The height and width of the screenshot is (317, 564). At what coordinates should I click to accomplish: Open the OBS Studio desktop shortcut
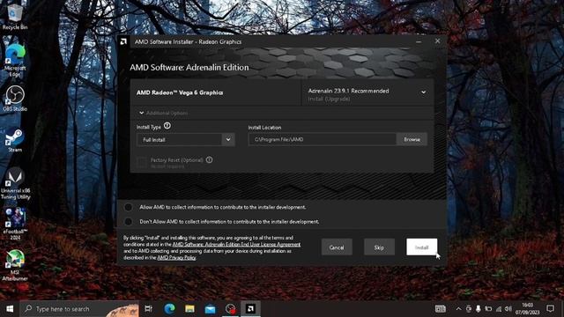coord(15,98)
